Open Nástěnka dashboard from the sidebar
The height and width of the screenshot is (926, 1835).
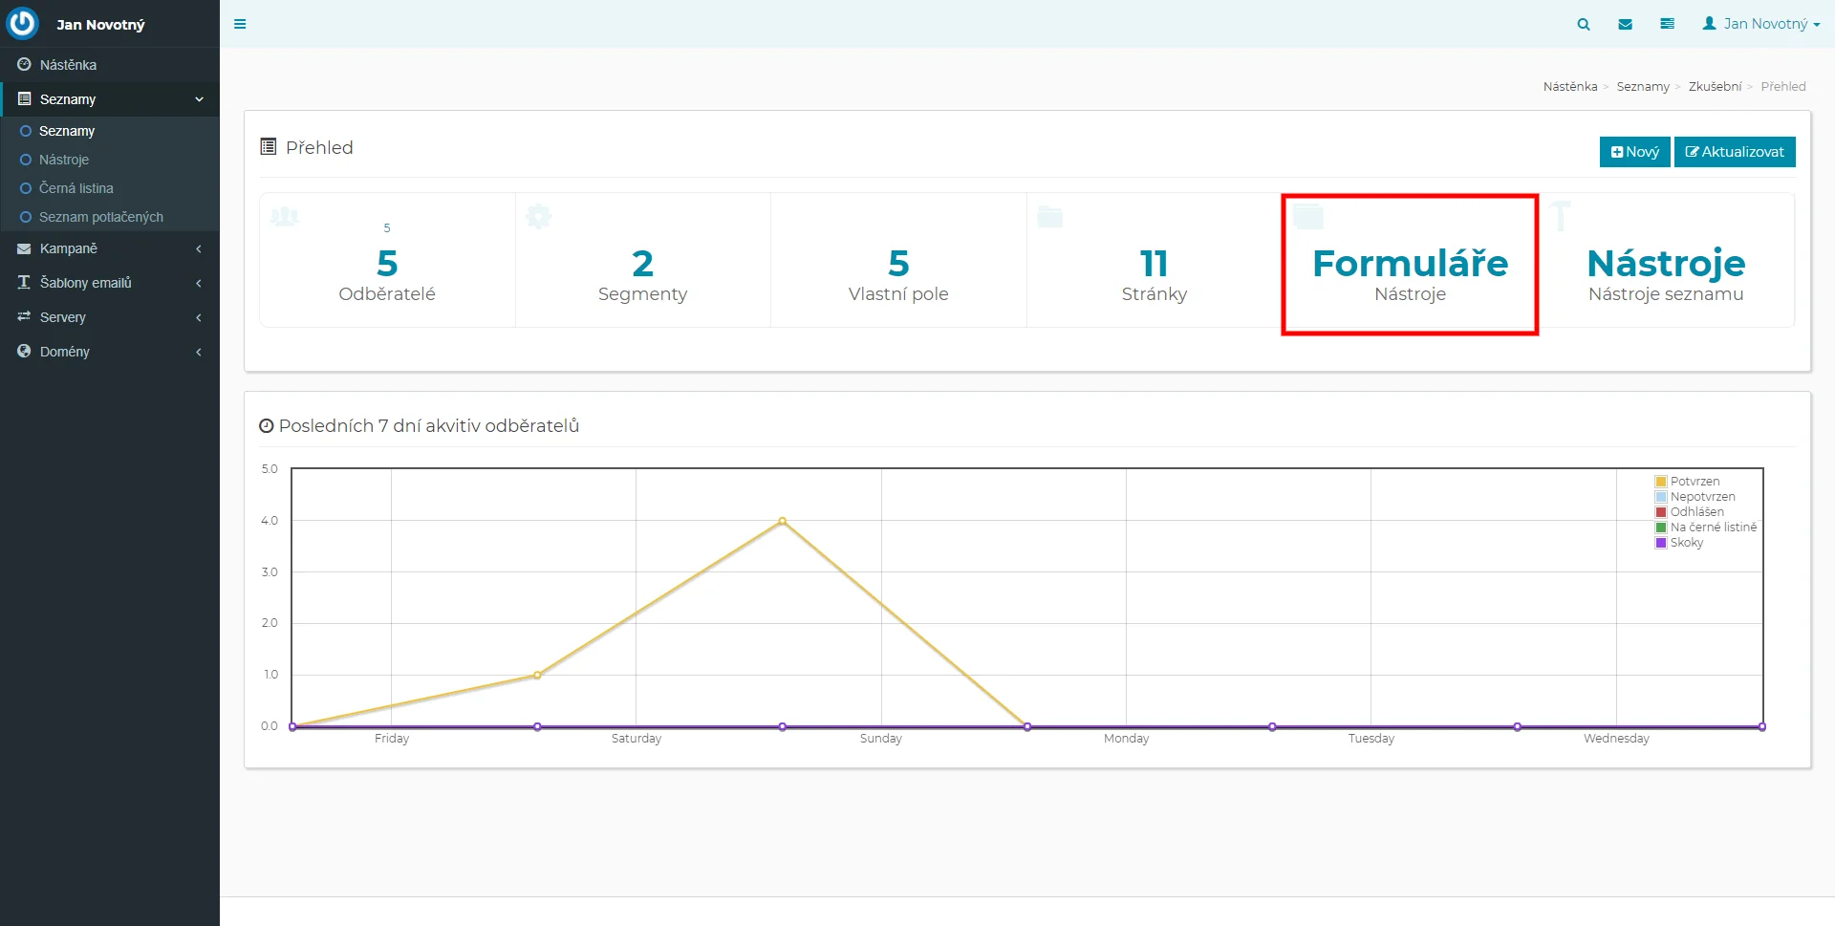coord(68,65)
